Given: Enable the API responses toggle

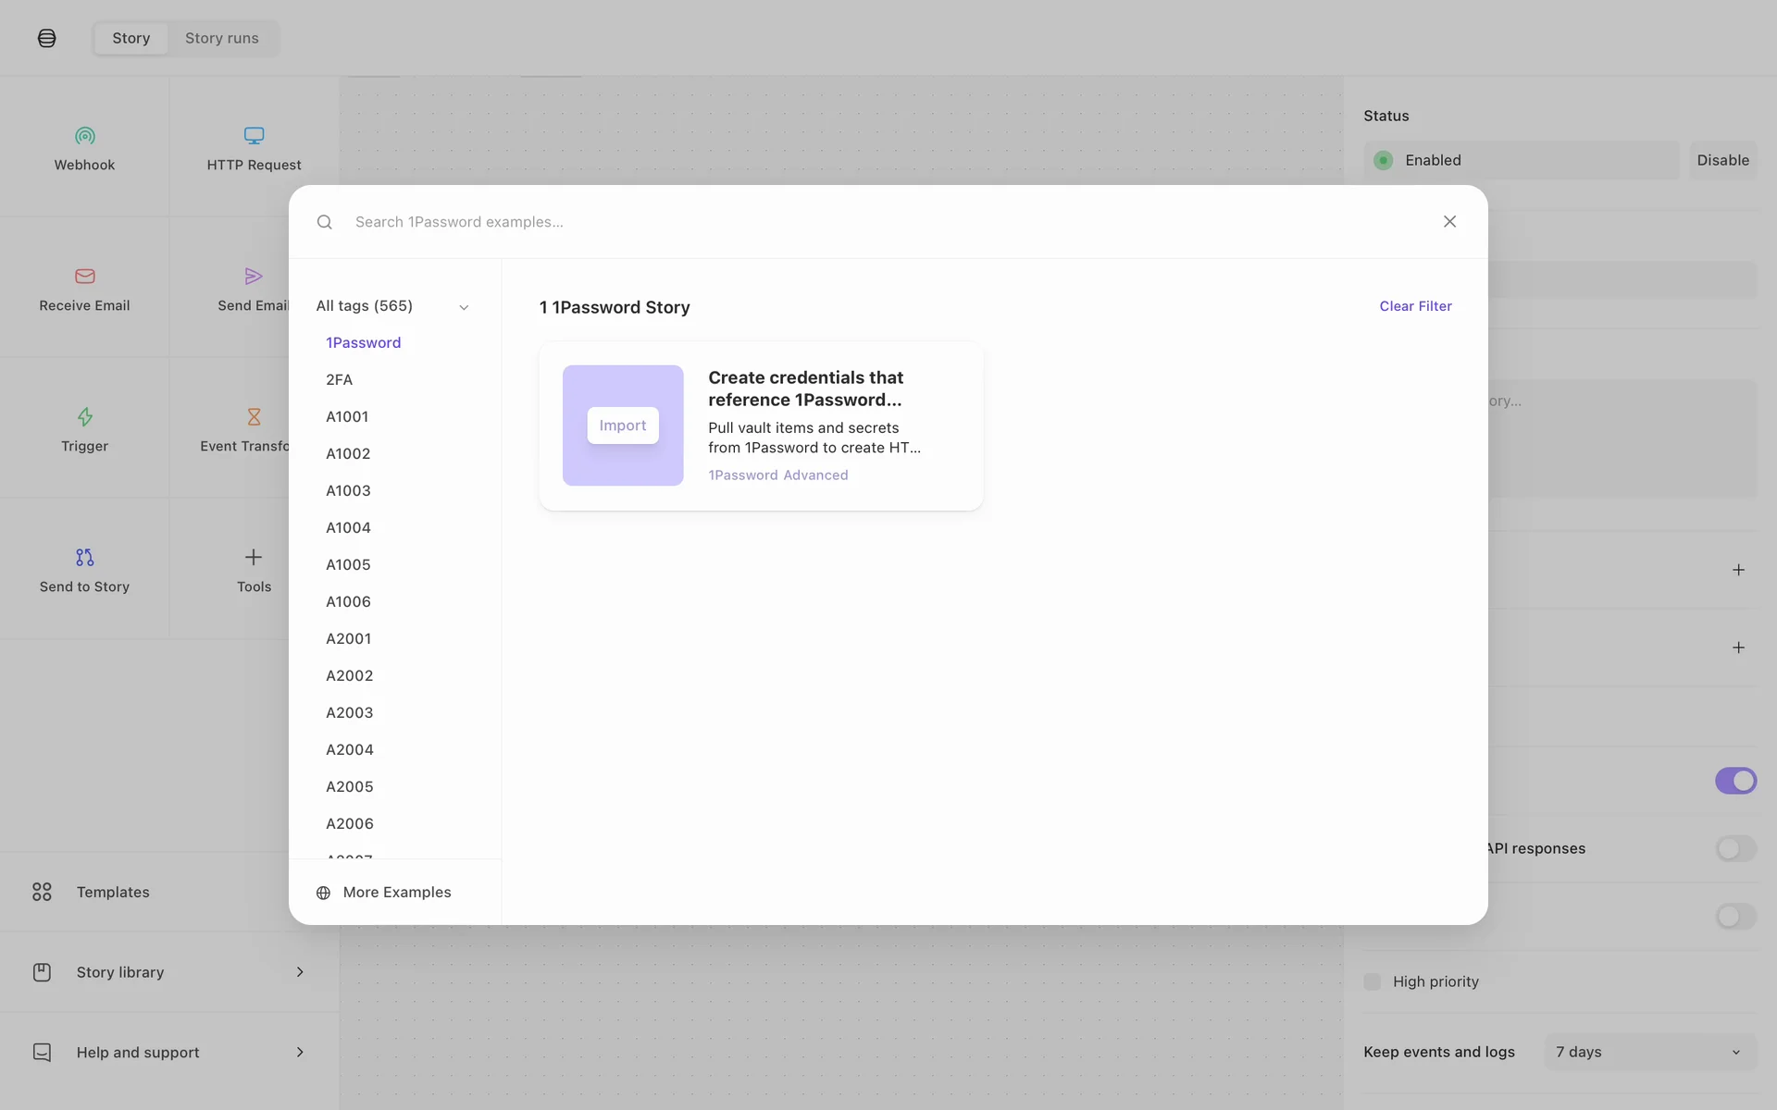Looking at the screenshot, I should click(1735, 848).
